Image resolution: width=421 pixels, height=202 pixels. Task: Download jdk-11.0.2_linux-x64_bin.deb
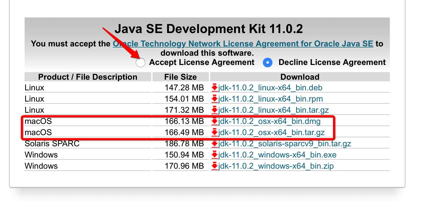[x=270, y=88]
